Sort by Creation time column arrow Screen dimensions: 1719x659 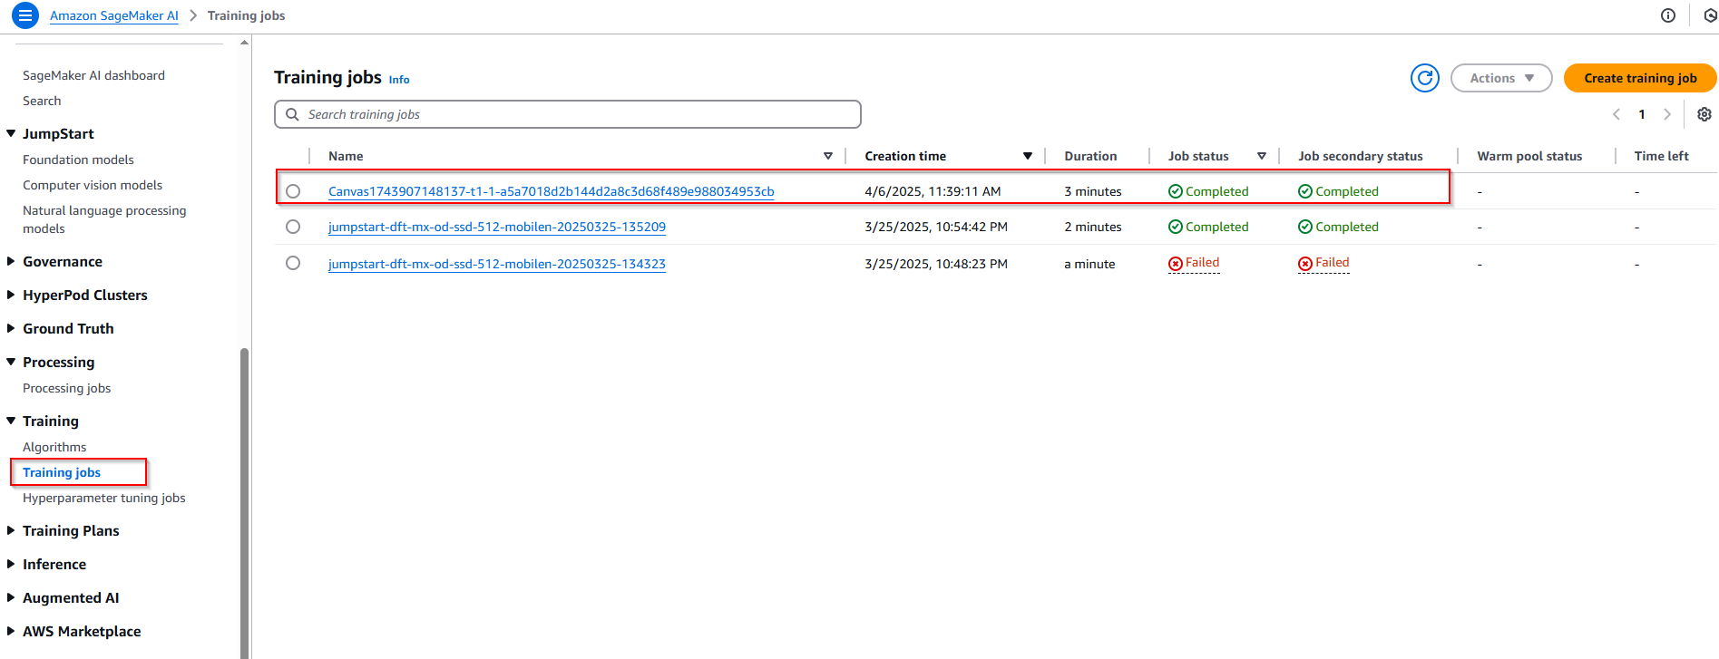click(x=1027, y=156)
